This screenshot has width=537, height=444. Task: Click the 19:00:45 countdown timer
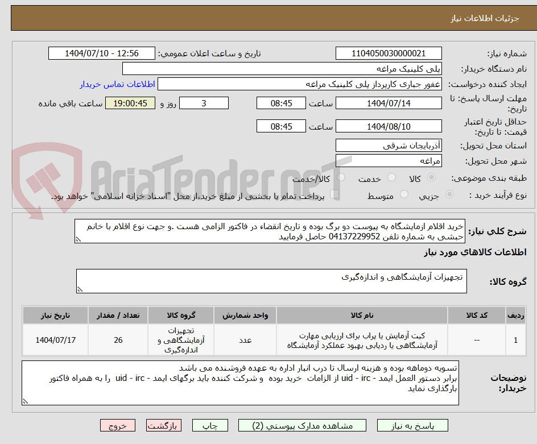point(130,103)
